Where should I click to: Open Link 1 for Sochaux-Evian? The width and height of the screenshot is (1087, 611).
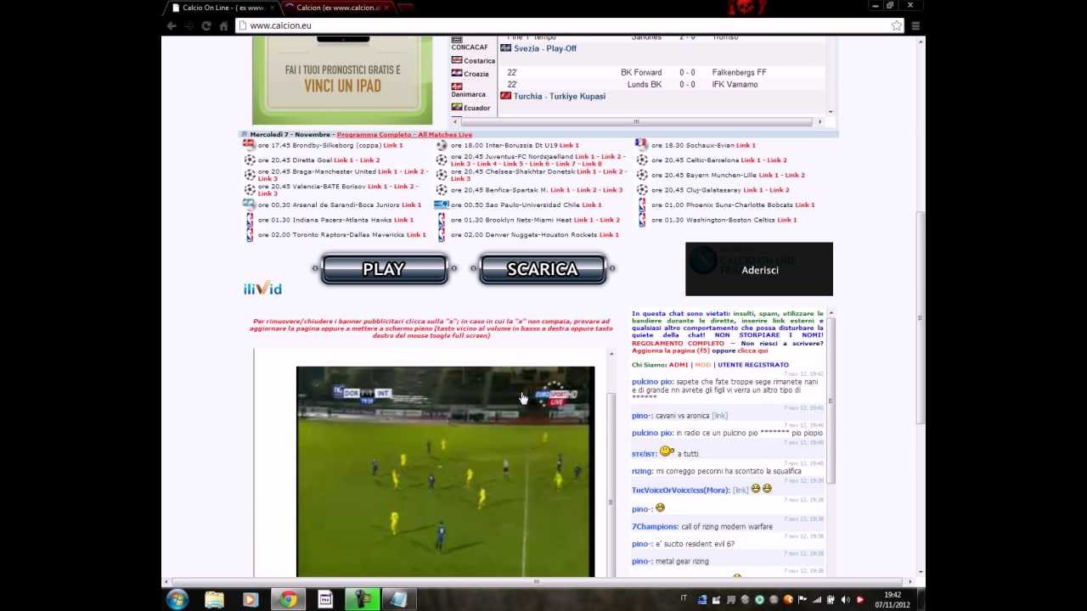pos(746,145)
